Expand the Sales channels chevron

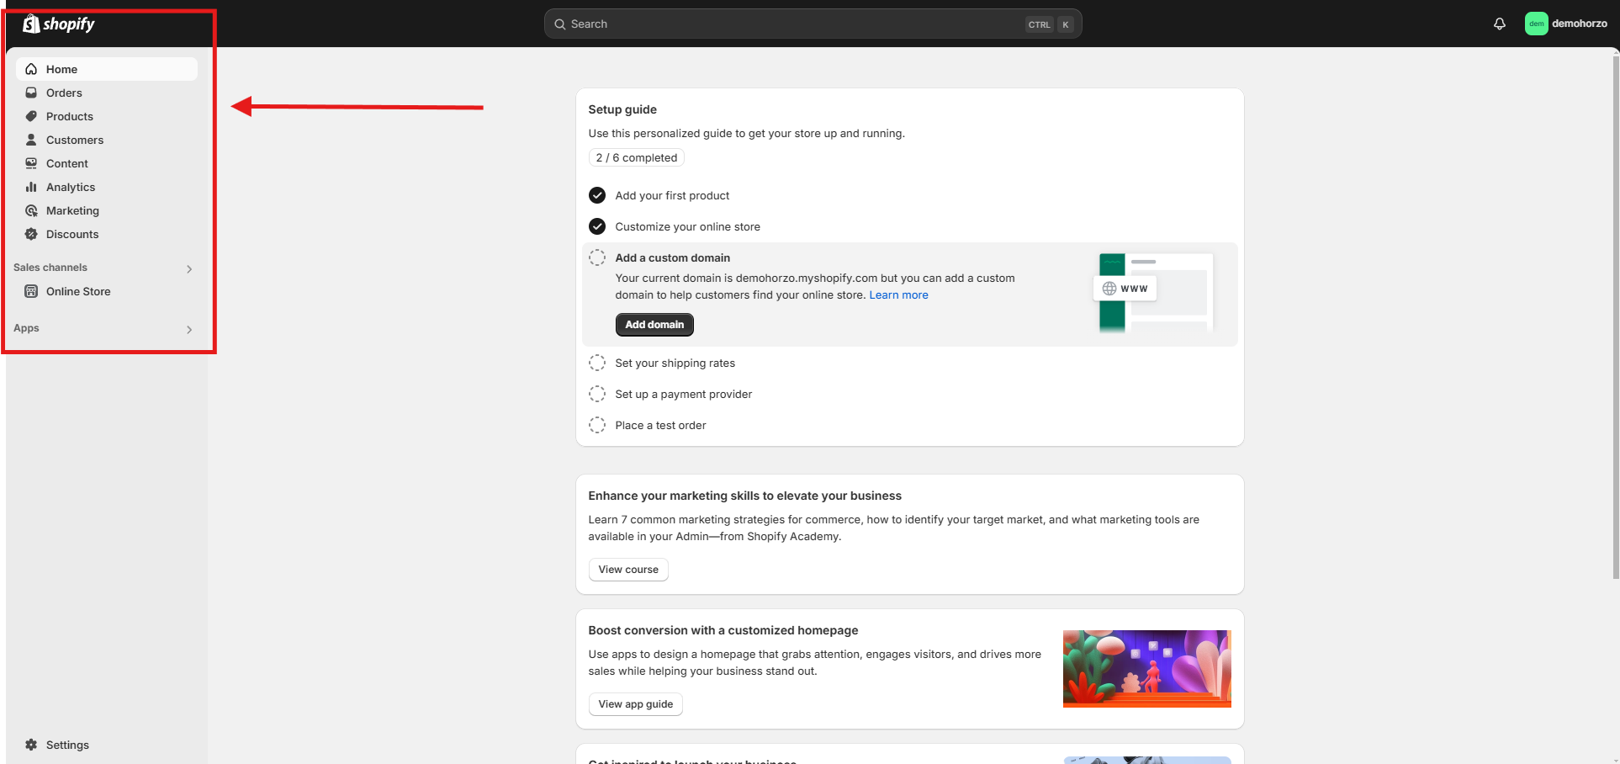[189, 268]
